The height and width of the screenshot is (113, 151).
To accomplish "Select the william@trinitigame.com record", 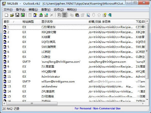I will (74, 81).
